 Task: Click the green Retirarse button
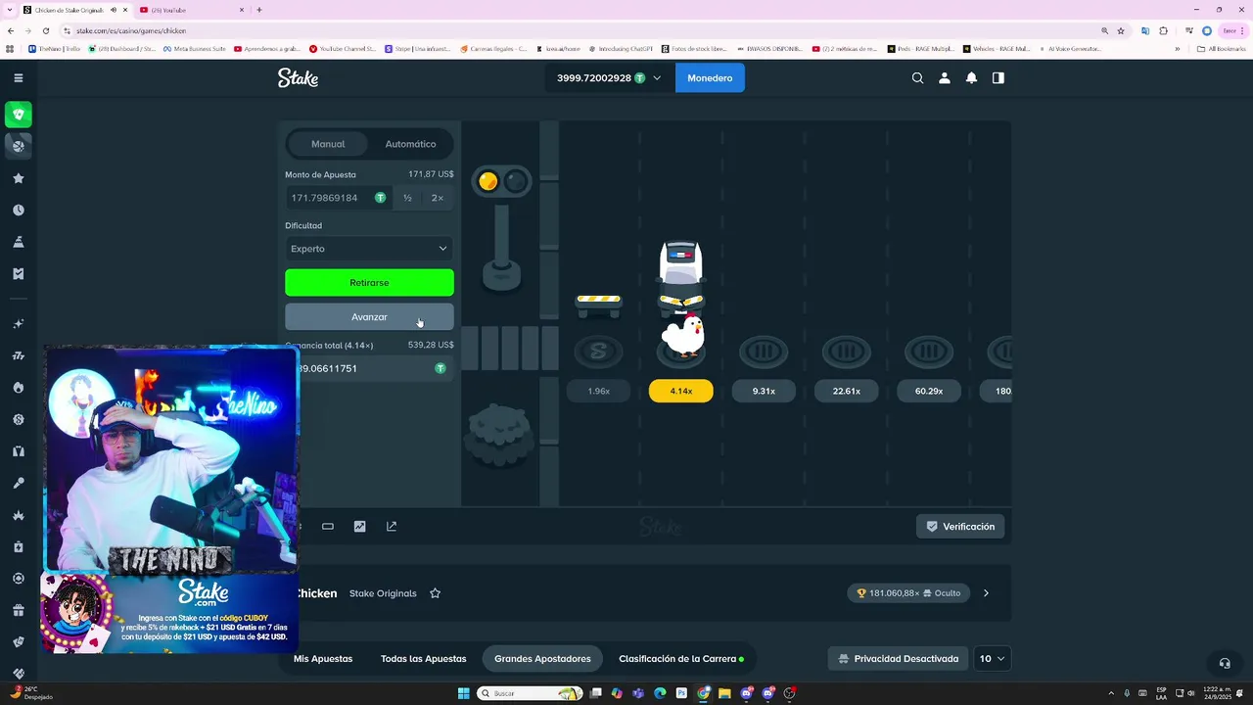pyautogui.click(x=369, y=283)
